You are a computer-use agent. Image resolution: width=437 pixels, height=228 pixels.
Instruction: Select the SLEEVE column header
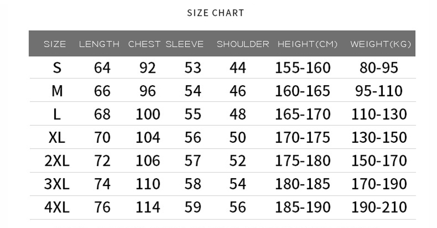pos(185,44)
